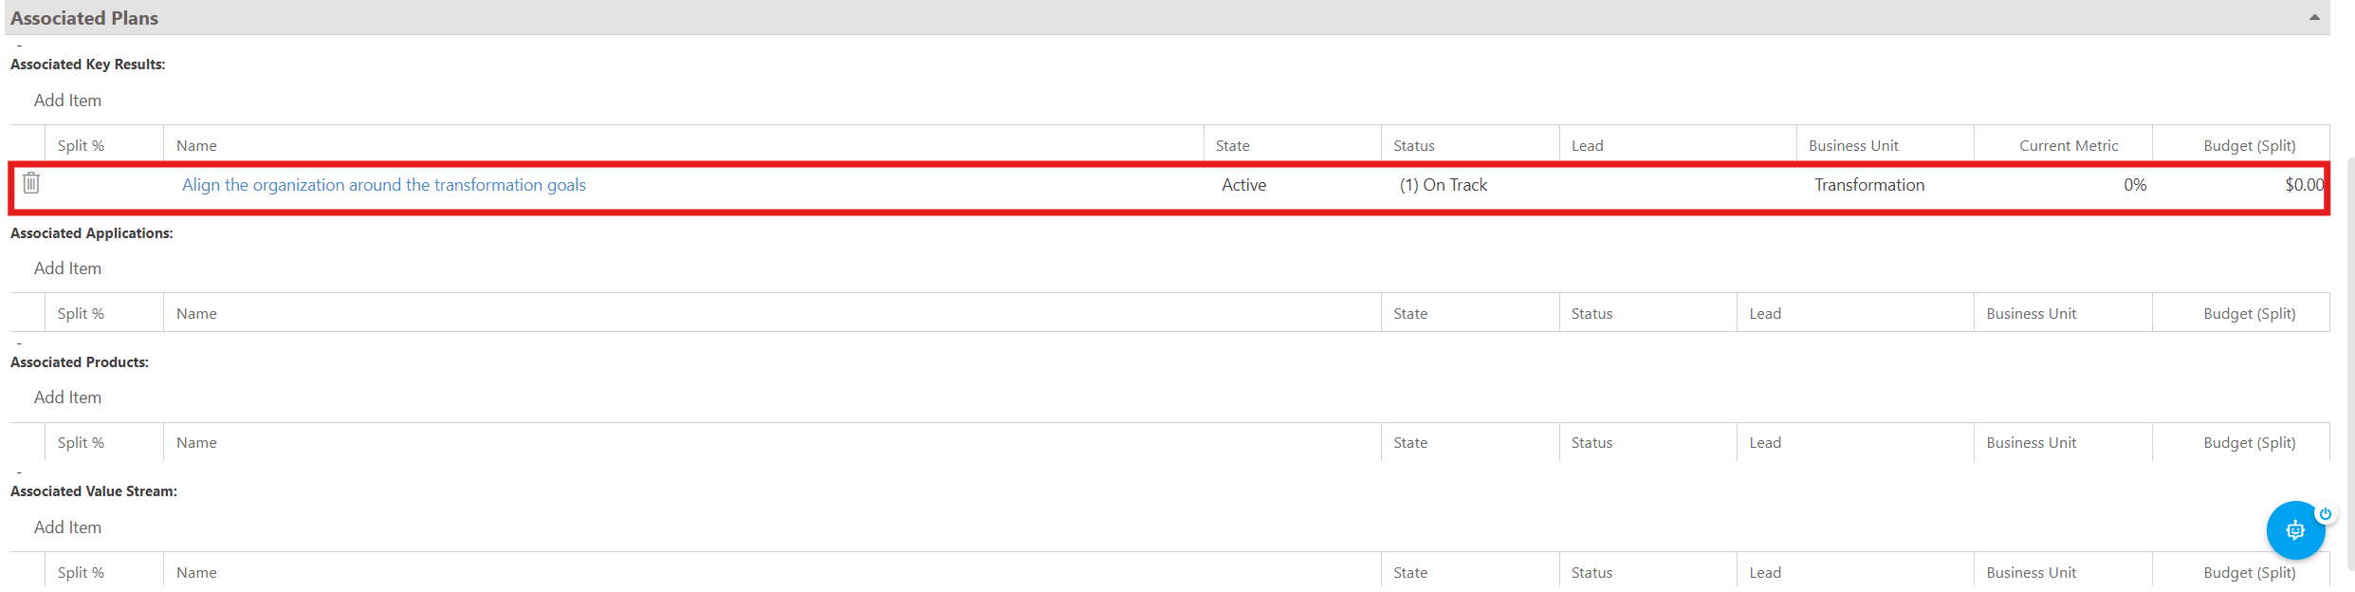Click the Associated Key Results: label
Viewport: 2355px width, 592px height.
88,65
